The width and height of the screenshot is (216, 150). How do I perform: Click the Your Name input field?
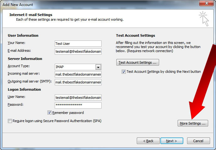point(78,44)
